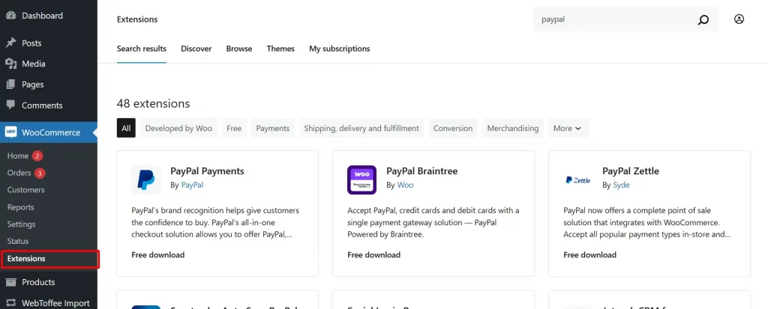Click the PayPal Payments logo icon

click(x=145, y=180)
